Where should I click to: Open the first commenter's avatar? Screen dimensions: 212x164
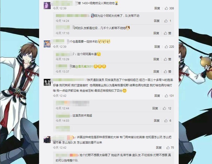[47, 6]
